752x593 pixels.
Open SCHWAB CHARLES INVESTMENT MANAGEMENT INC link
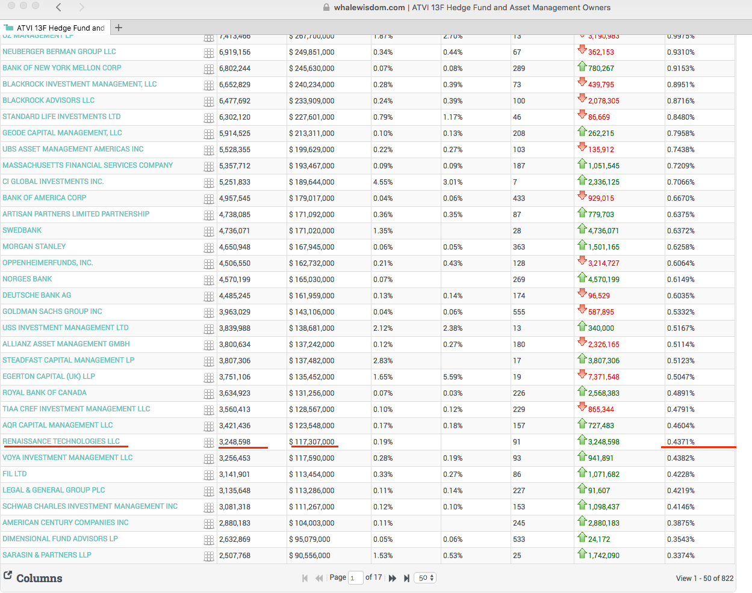click(90, 506)
